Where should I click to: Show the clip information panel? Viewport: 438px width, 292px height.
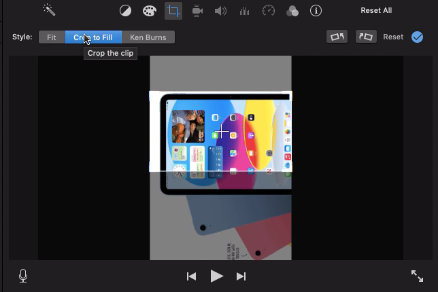pyautogui.click(x=316, y=11)
